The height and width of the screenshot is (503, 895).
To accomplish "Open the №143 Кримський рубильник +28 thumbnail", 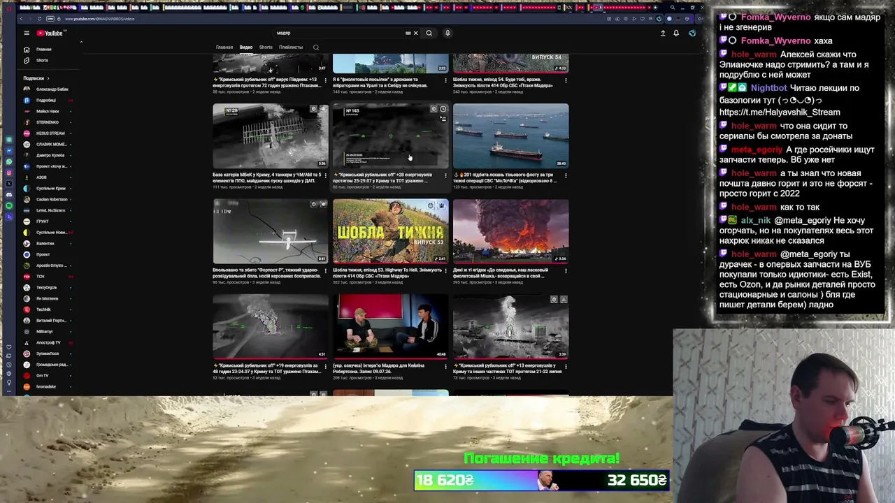I will [x=391, y=136].
